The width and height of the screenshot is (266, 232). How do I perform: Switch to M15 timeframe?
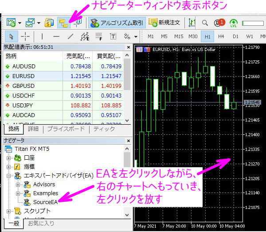(x=179, y=36)
